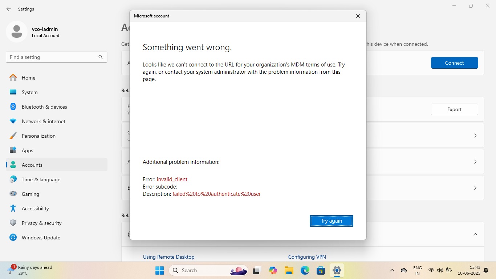Open System settings category
The width and height of the screenshot is (496, 279).
(57, 92)
